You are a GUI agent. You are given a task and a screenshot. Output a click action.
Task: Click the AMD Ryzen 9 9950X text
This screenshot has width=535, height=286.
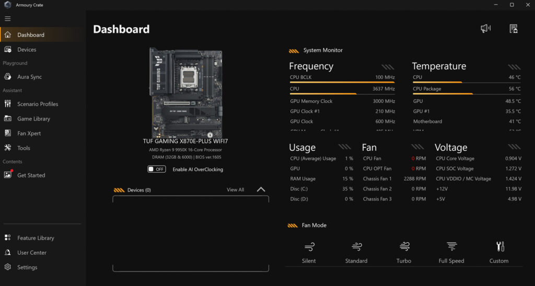click(x=185, y=150)
